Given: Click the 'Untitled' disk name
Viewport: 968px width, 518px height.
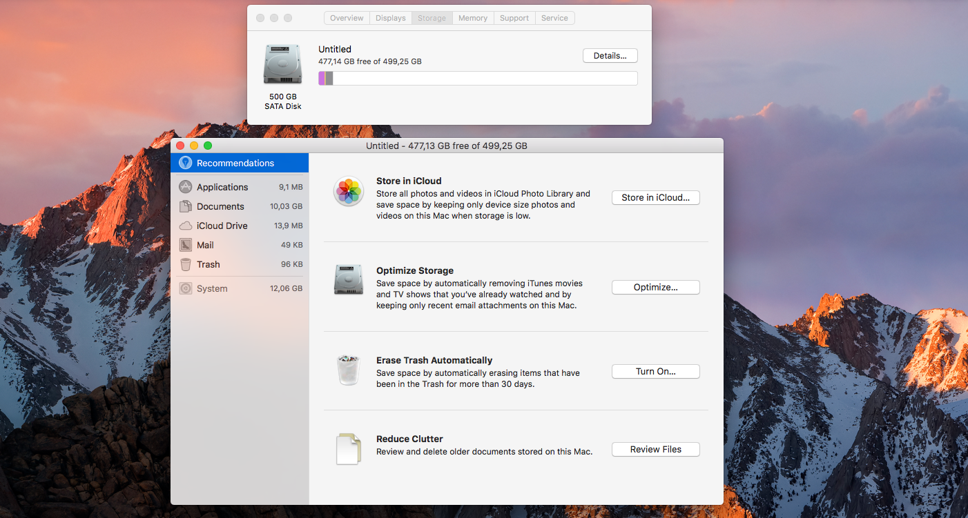Looking at the screenshot, I should 335,49.
